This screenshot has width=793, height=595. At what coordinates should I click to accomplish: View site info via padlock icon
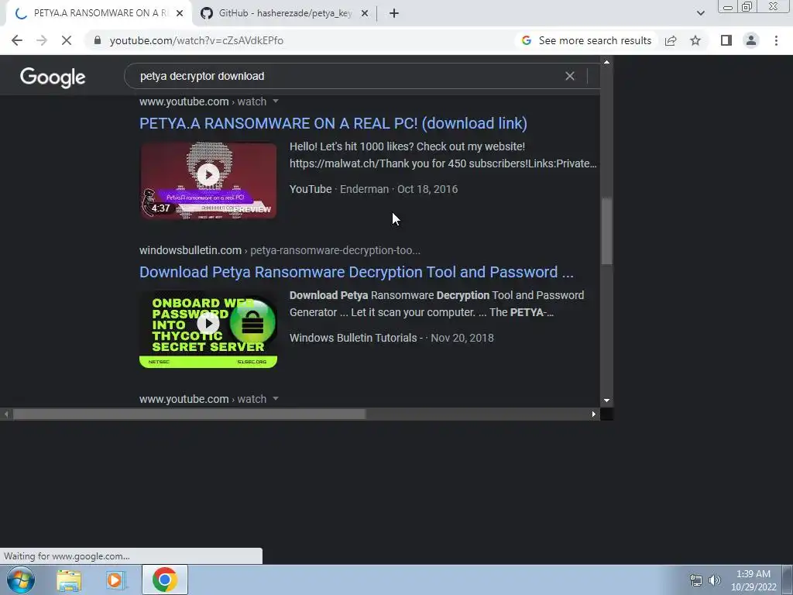pos(97,40)
